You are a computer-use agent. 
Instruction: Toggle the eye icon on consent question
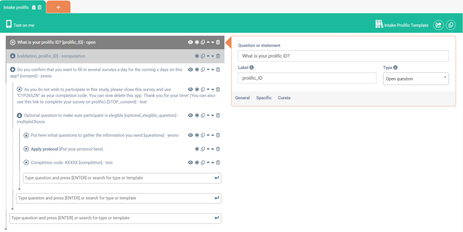pyautogui.click(x=191, y=70)
